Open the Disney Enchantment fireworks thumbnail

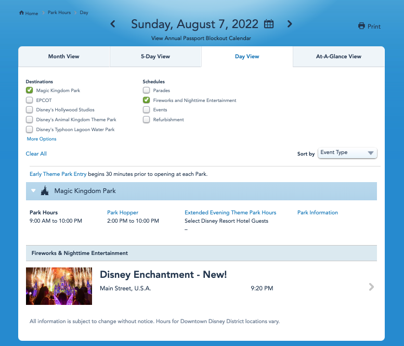(x=59, y=286)
